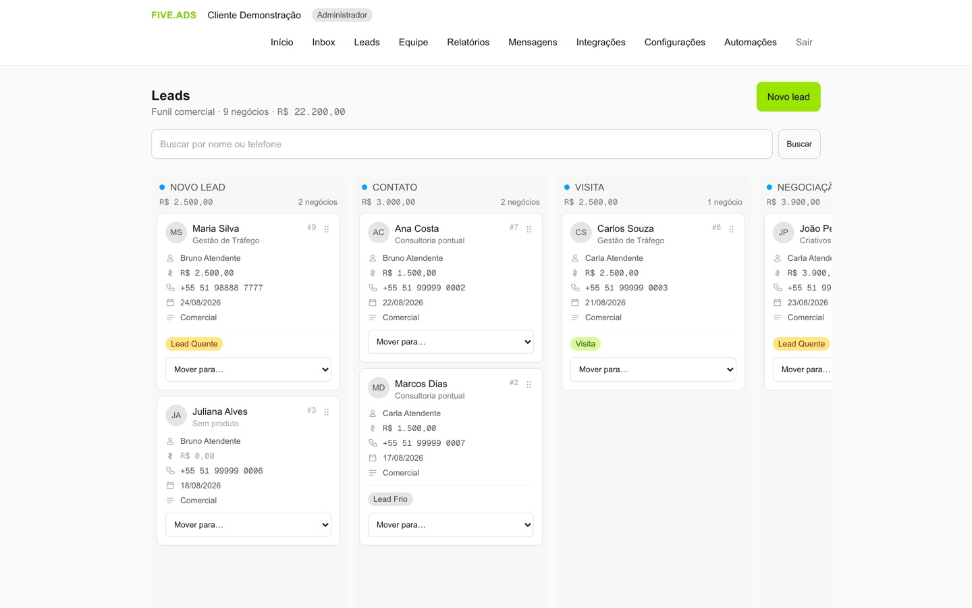The width and height of the screenshot is (972, 608).
Task: Open the Automações page
Action: (751, 42)
